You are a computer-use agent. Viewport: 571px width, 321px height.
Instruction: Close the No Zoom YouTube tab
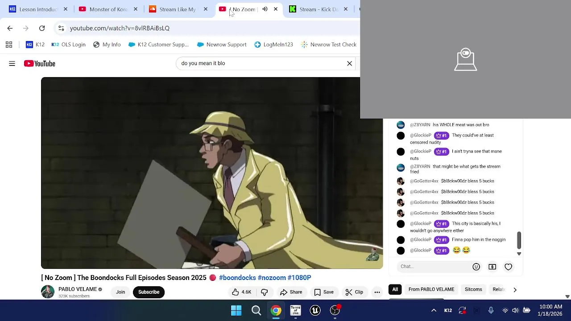pos(276,9)
